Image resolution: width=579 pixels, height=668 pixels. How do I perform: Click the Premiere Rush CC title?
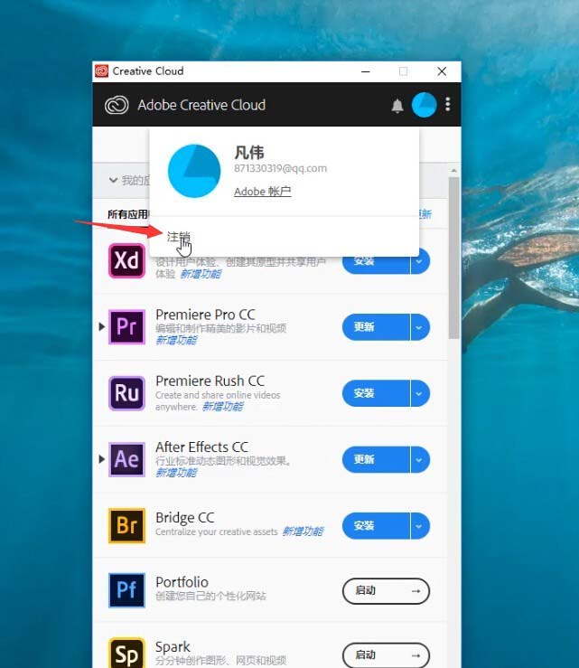coord(210,381)
